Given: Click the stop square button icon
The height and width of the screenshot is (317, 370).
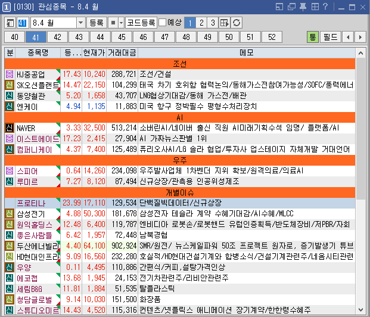Looking at the screenshot, I should coord(113,23).
